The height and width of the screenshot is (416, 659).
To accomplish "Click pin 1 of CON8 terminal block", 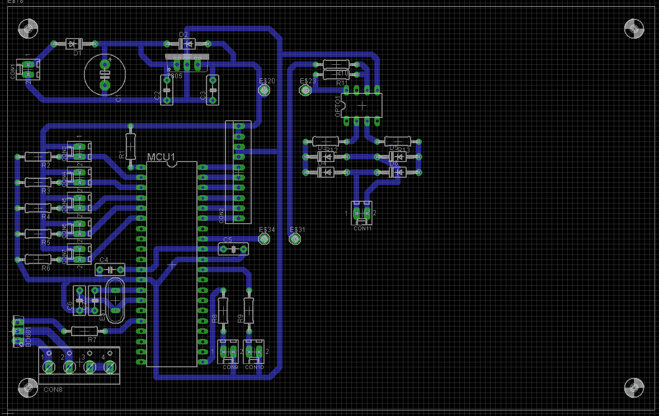I will pyautogui.click(x=49, y=367).
